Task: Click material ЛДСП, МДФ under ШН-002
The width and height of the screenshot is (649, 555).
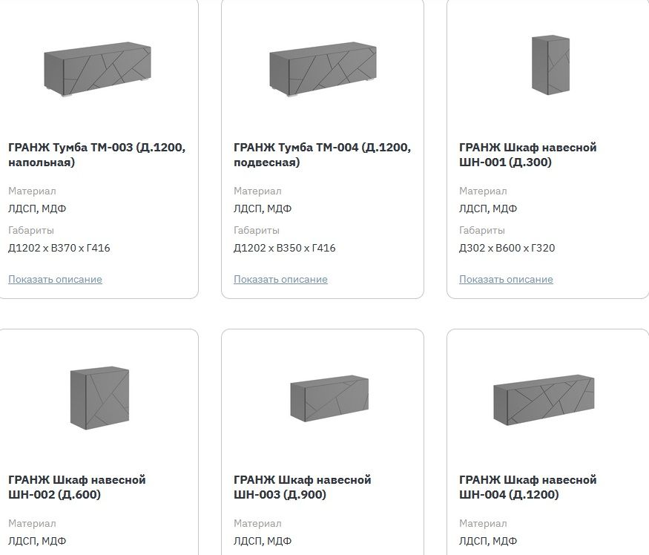Action: click(37, 541)
